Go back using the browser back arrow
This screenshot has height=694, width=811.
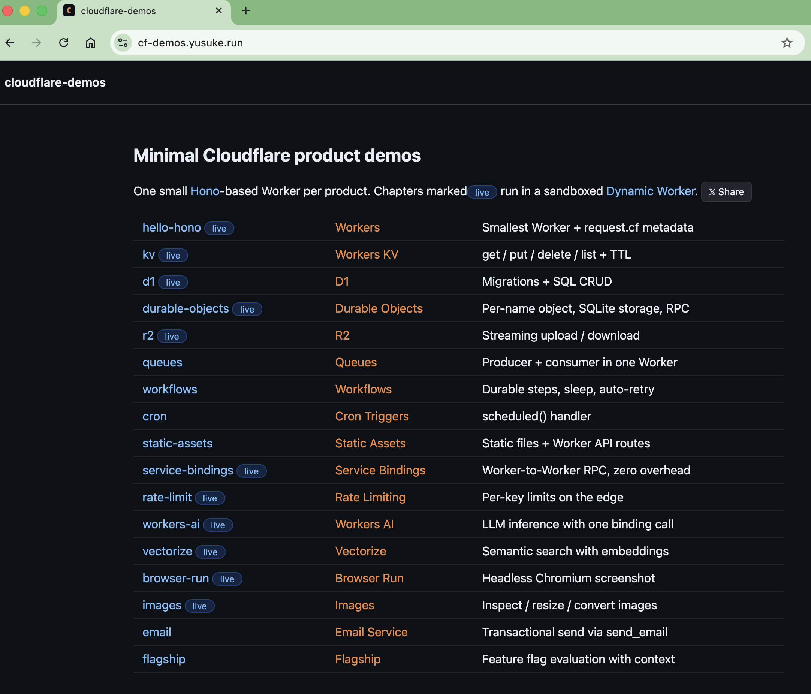(x=10, y=43)
